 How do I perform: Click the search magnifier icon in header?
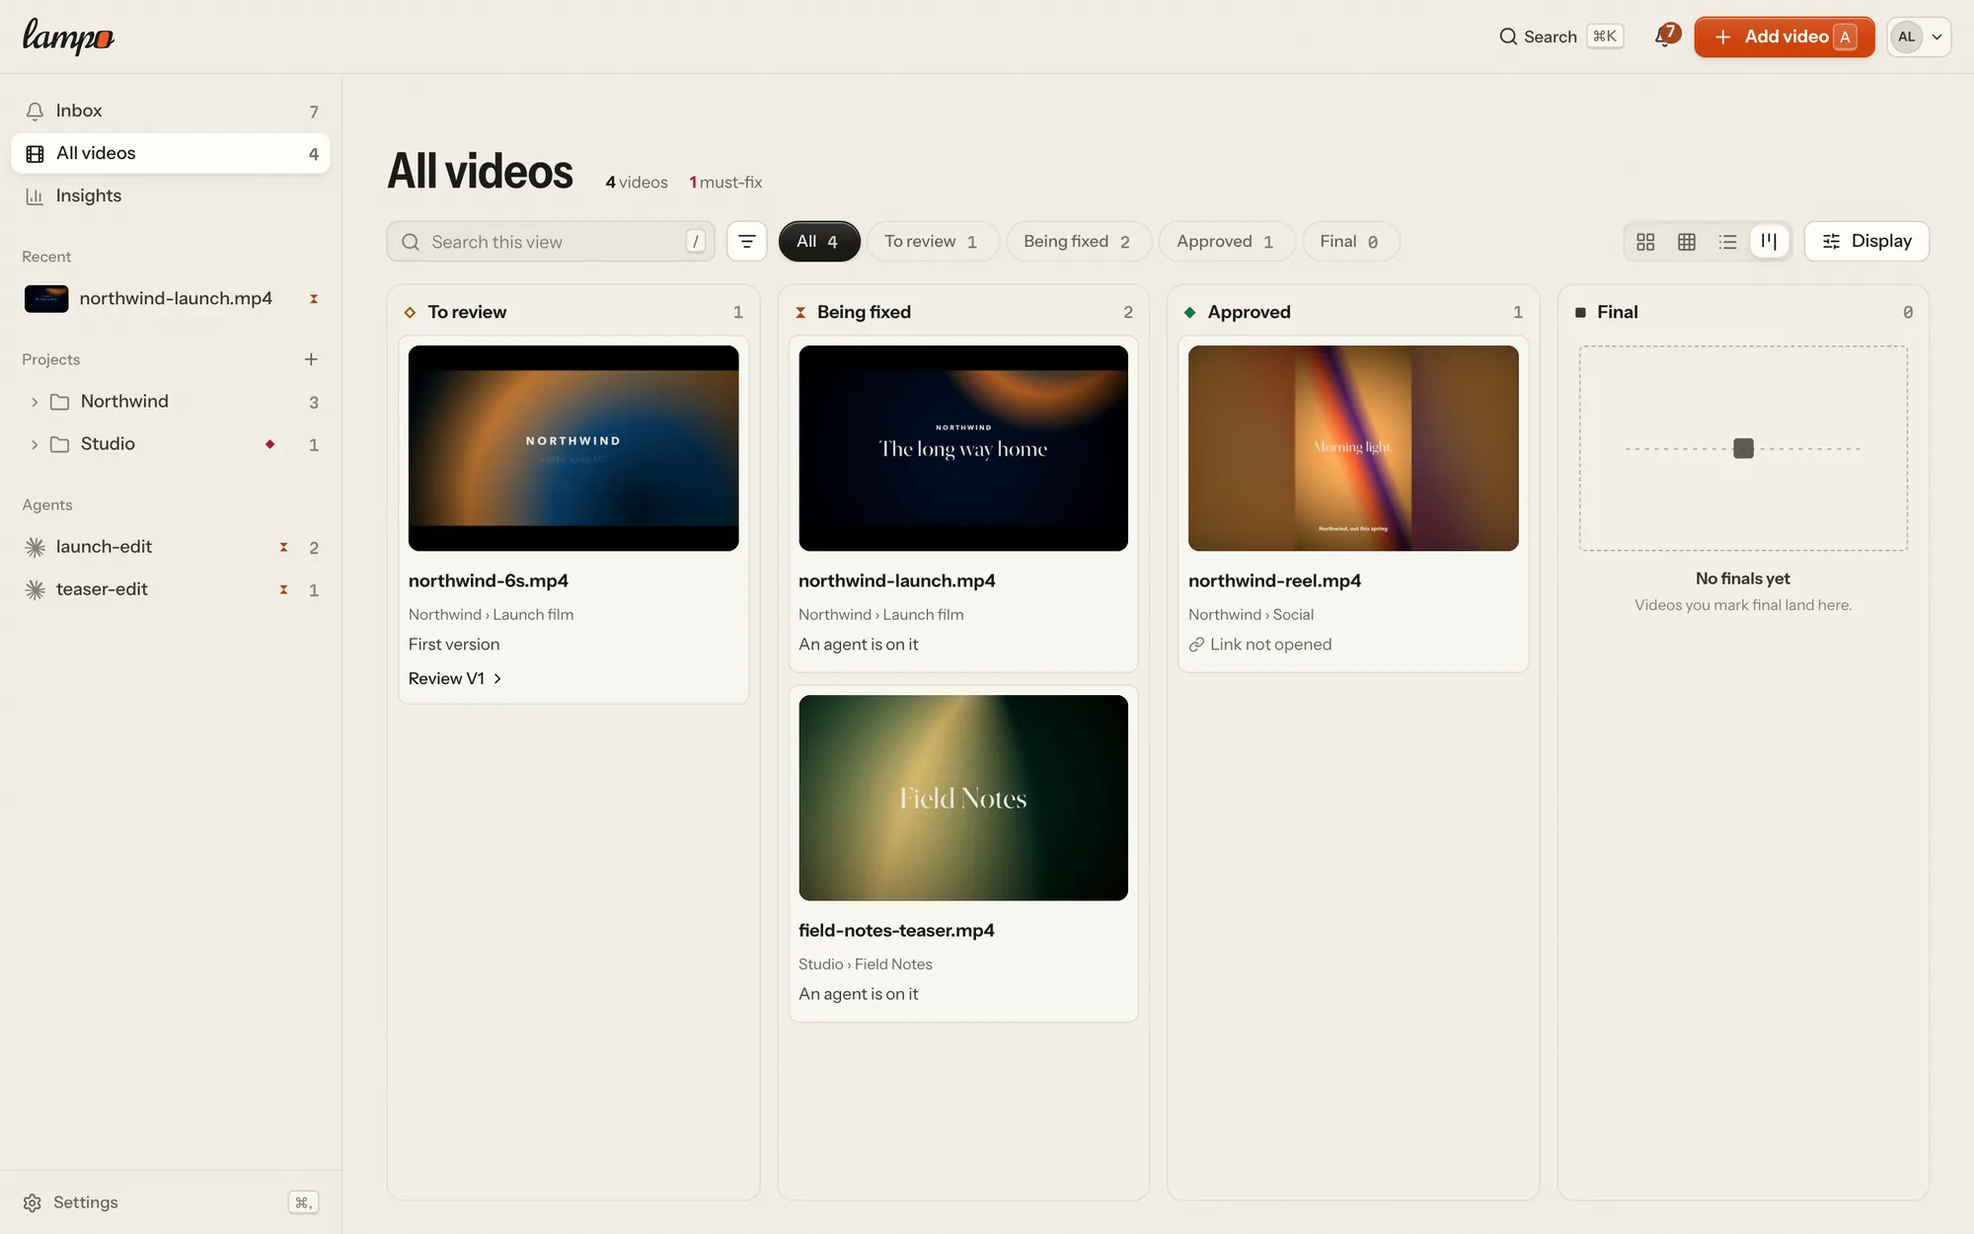click(x=1508, y=37)
